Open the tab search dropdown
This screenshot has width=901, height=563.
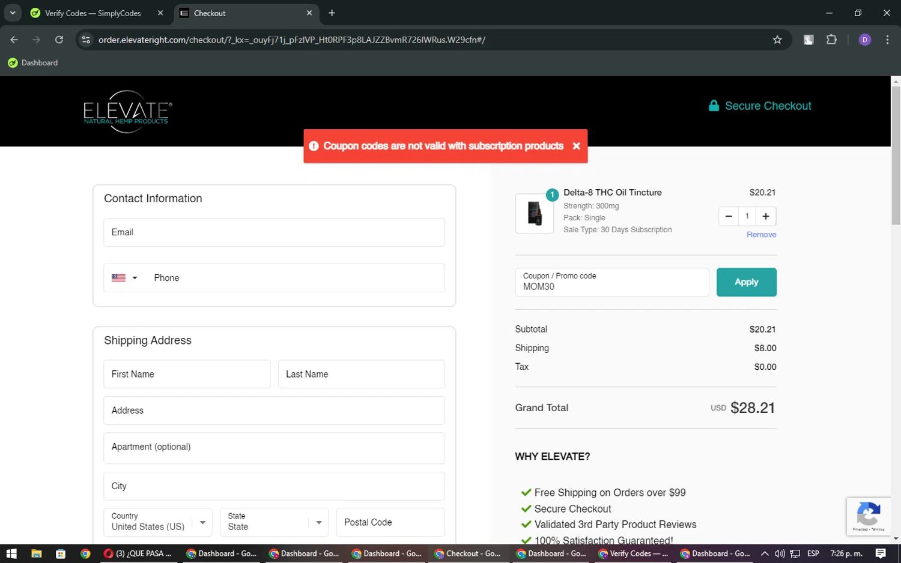12,13
